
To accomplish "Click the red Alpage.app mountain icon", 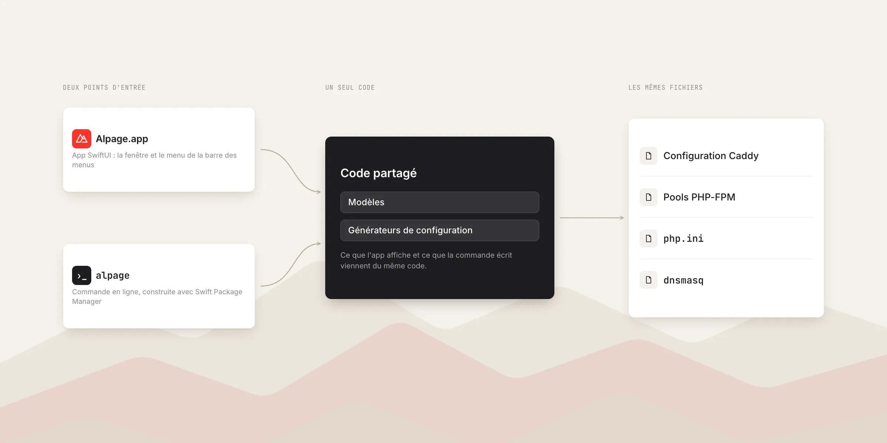I will pos(82,139).
